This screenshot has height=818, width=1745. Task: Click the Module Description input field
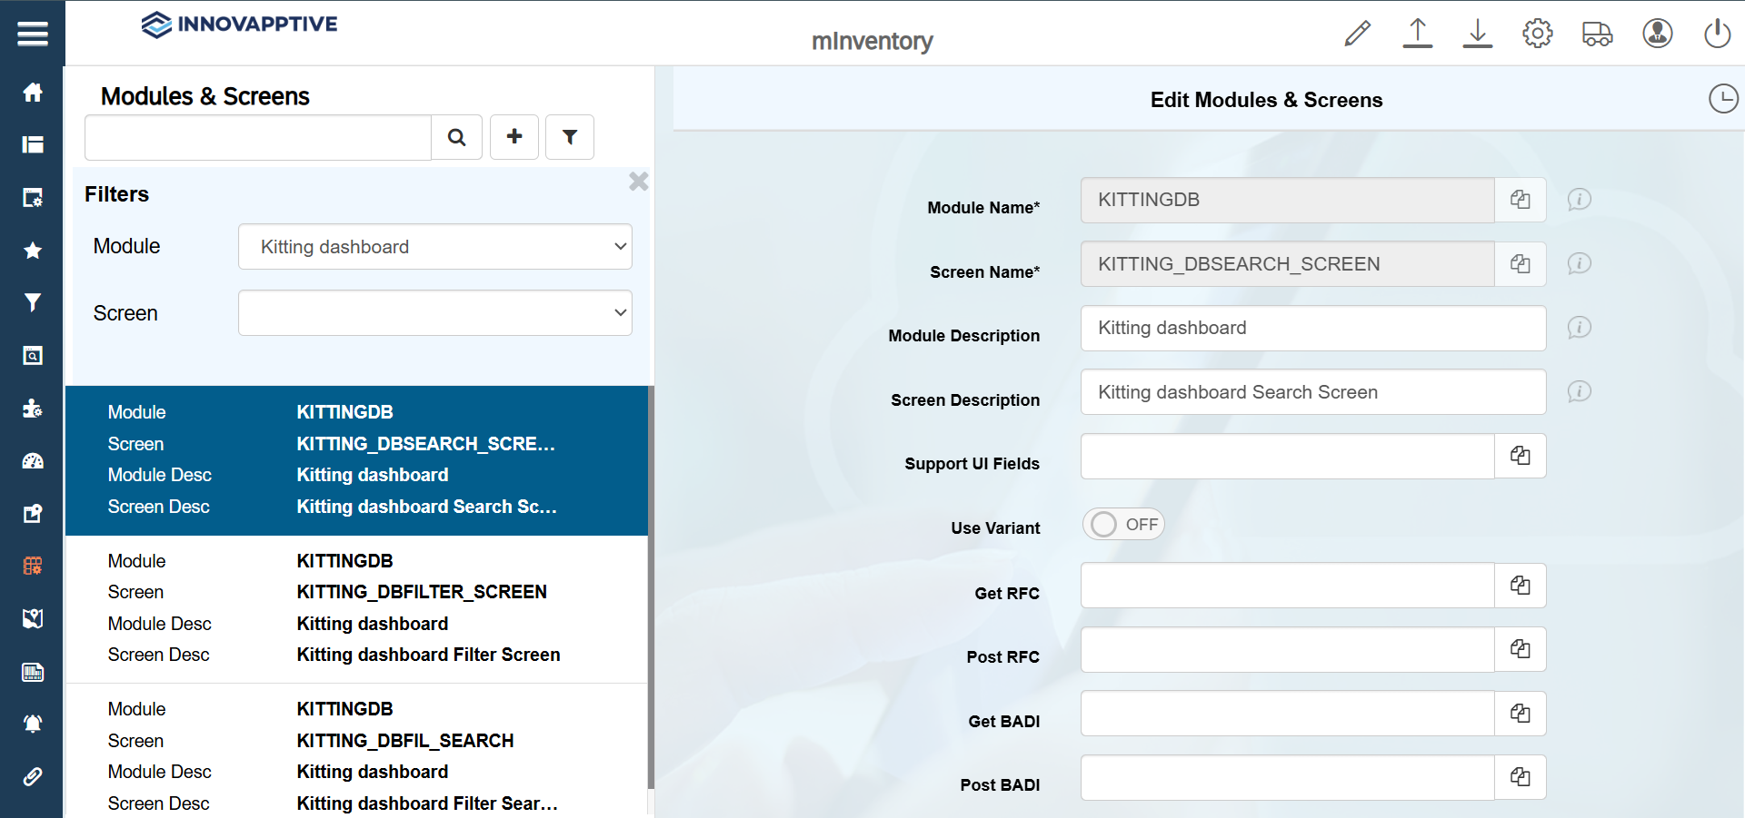[1312, 329]
